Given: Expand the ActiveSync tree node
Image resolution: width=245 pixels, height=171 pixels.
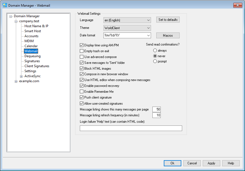Looking at the screenshot, I should [21, 76].
